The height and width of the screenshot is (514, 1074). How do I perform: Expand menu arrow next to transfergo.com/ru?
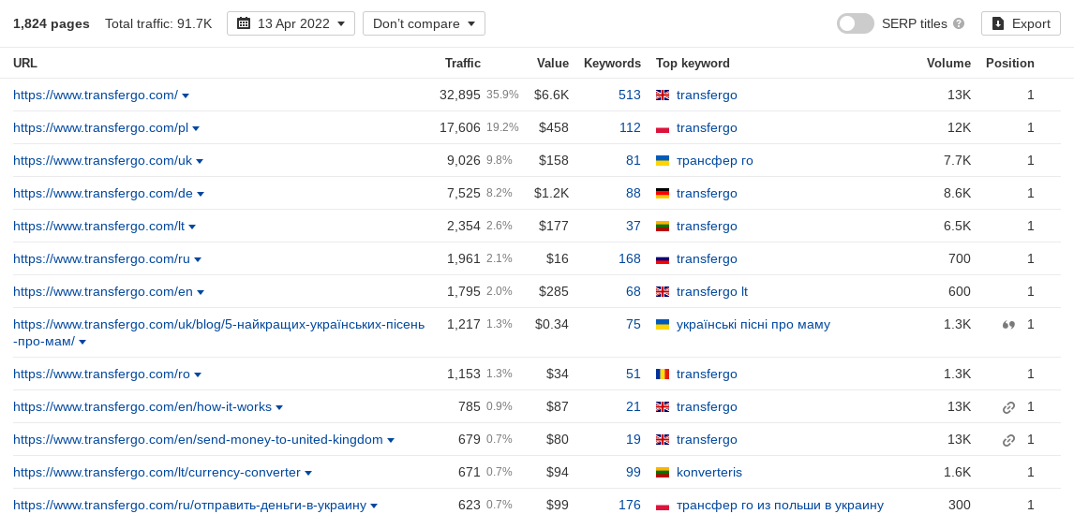[198, 260]
